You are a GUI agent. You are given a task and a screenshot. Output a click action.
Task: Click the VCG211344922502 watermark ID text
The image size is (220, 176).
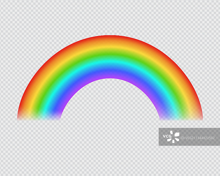pos(198,137)
